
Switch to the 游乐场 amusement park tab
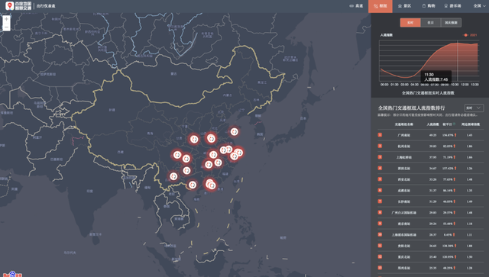[x=452, y=6]
